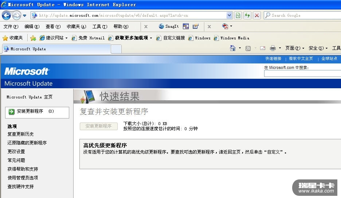Image resolution: width=341 pixels, height=198 pixels.
Task: Open 更改设置 sidebar link
Action: point(16,151)
